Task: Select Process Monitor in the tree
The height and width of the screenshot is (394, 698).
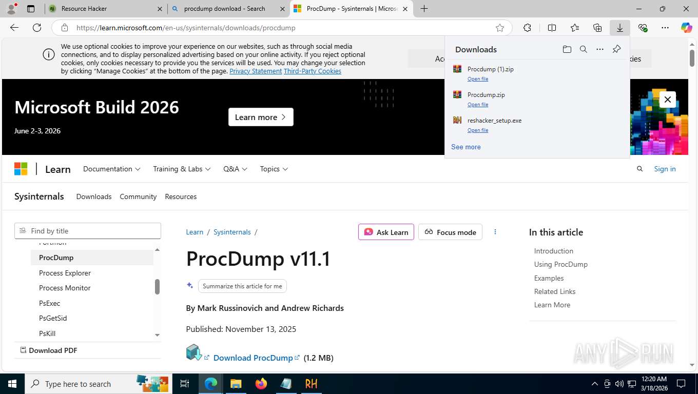Action: pos(65,288)
